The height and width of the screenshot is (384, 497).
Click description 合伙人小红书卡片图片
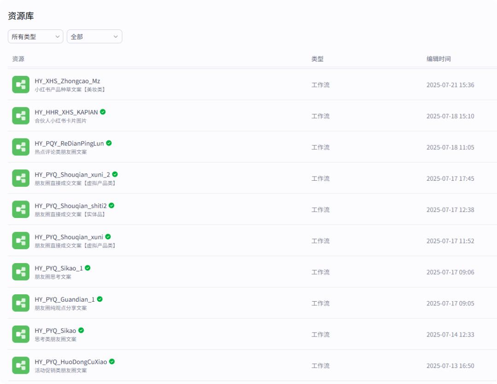tap(61, 120)
